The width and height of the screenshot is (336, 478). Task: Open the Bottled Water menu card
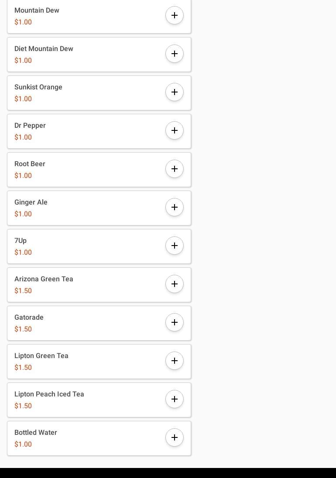point(87,438)
